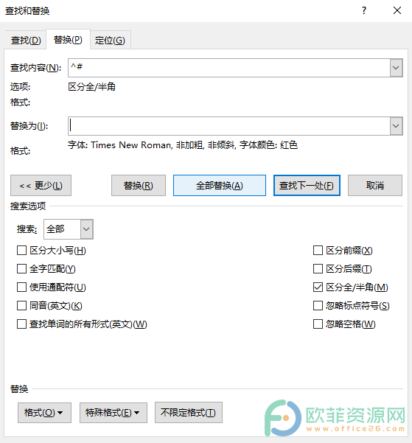
Task: Uncheck 区分全/半角(M) checkbox
Action: tap(318, 287)
